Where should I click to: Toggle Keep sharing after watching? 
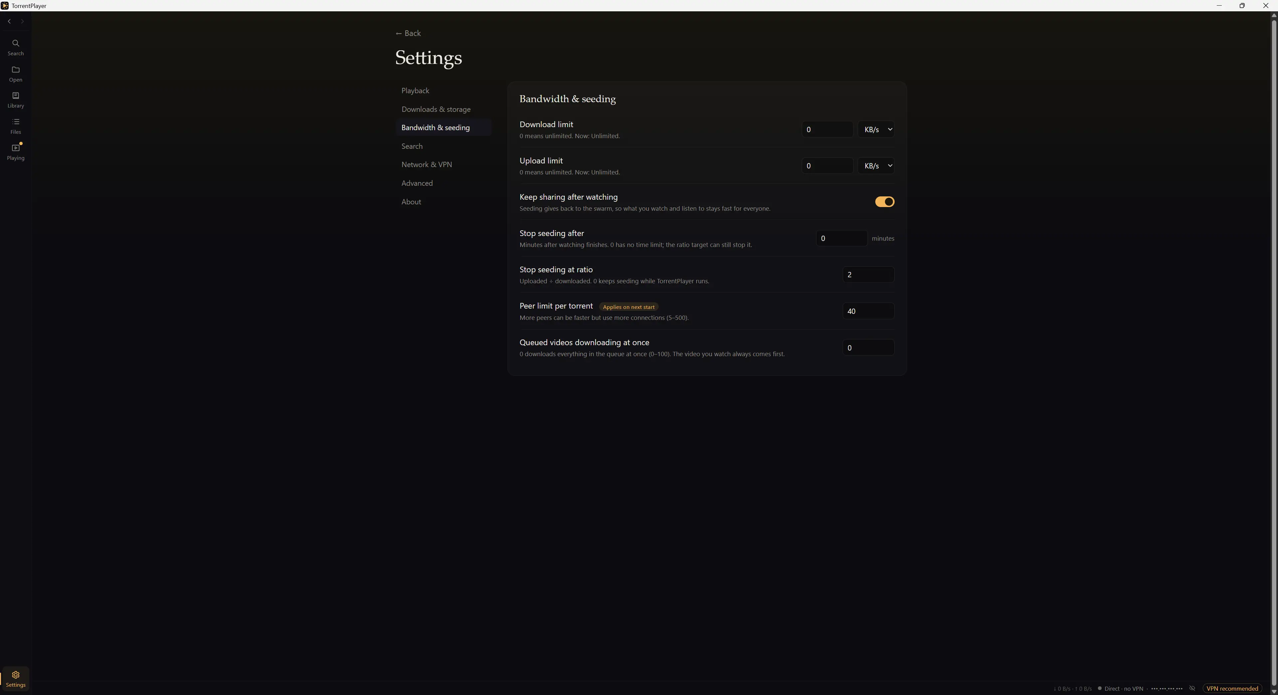(884, 202)
